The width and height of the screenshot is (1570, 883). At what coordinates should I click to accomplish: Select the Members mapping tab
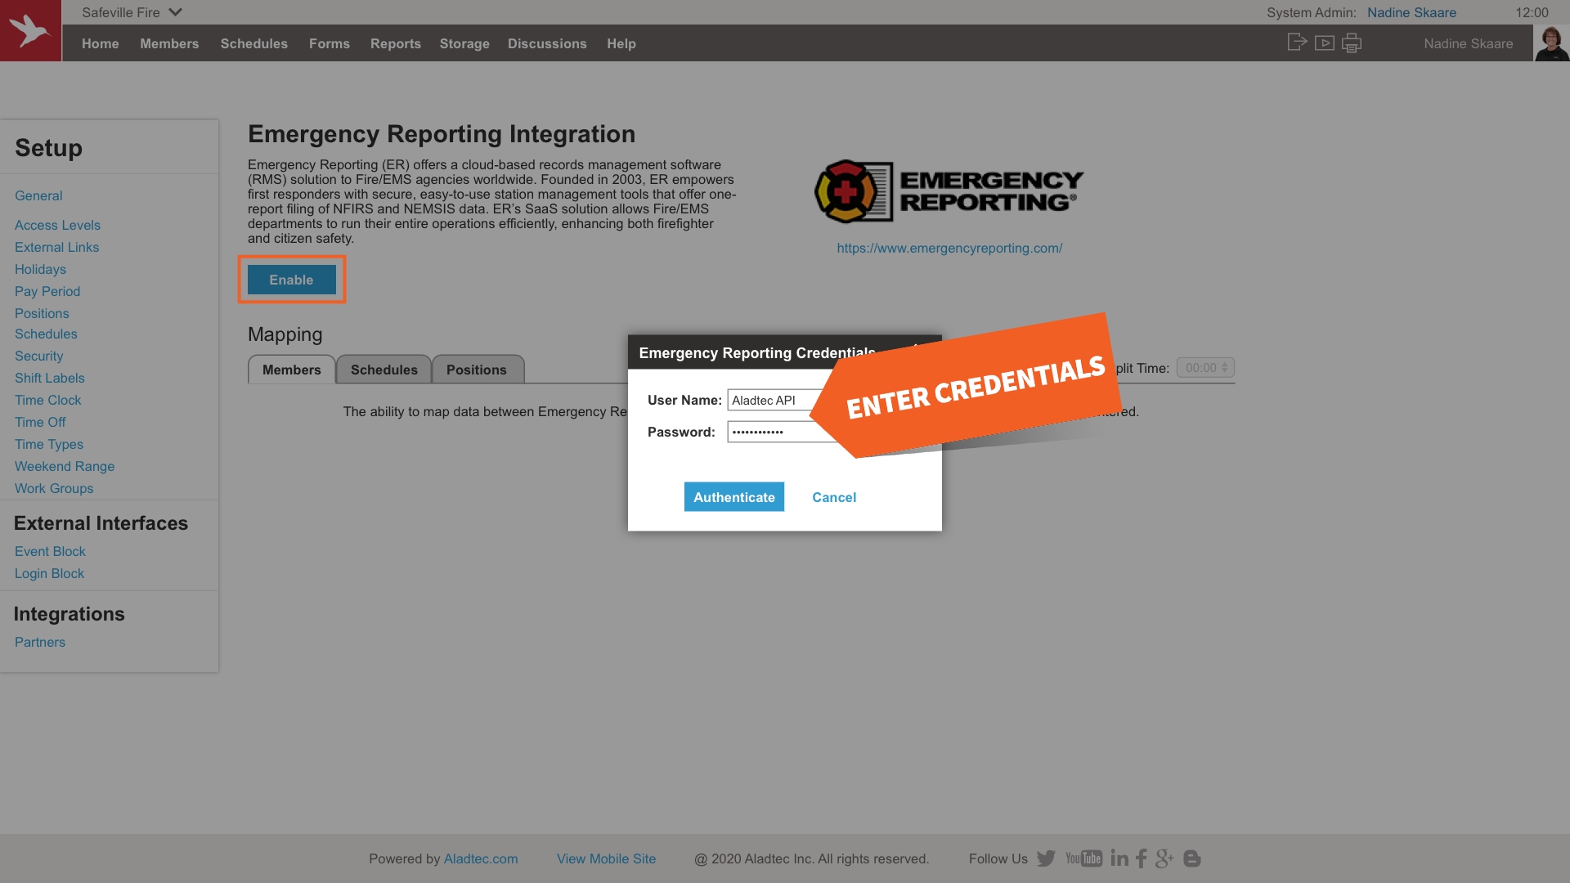(291, 369)
